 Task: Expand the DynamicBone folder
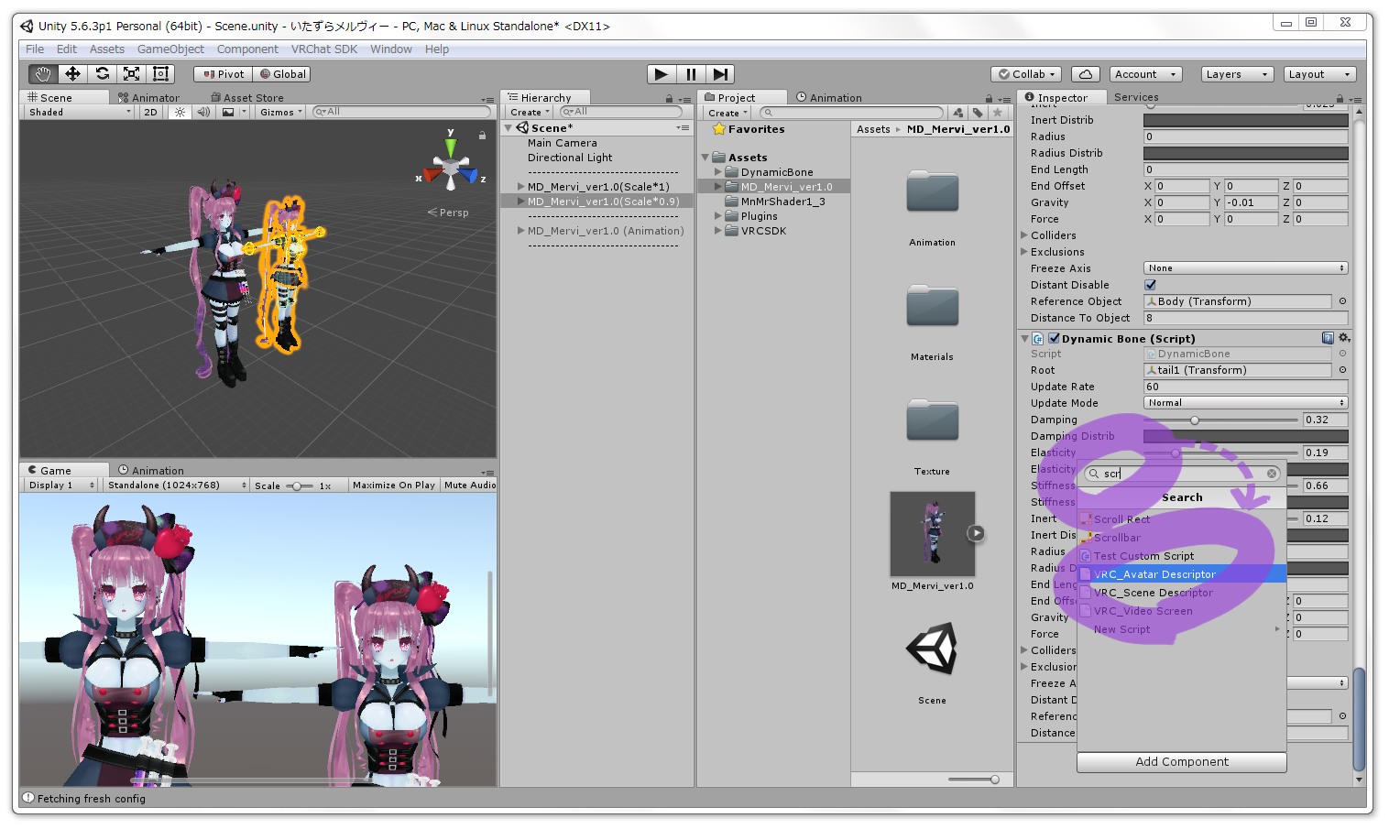pos(718,172)
